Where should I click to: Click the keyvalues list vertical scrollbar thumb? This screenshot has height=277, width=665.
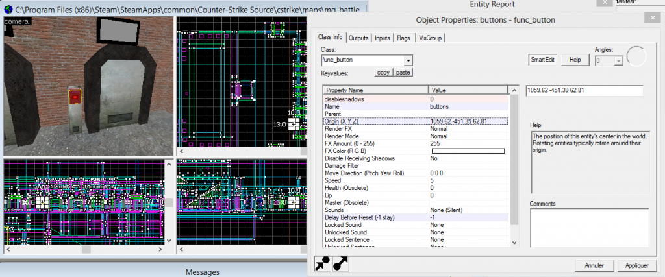click(514, 160)
